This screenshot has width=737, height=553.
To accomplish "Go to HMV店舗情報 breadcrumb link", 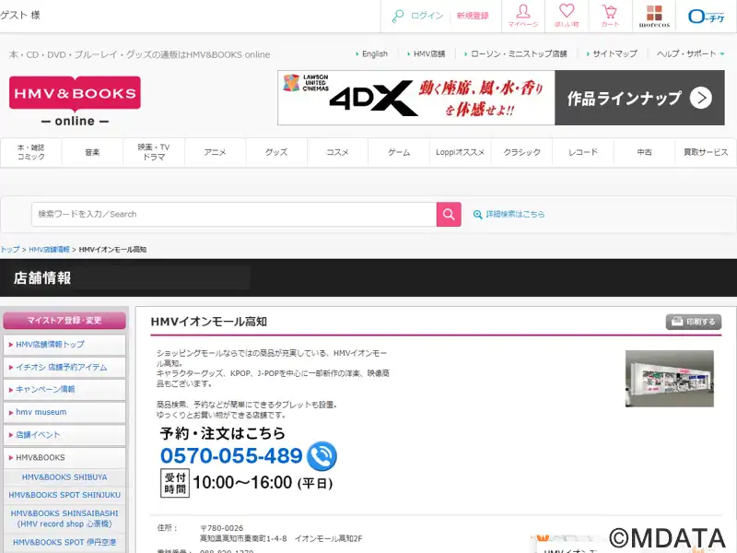I will tap(49, 250).
